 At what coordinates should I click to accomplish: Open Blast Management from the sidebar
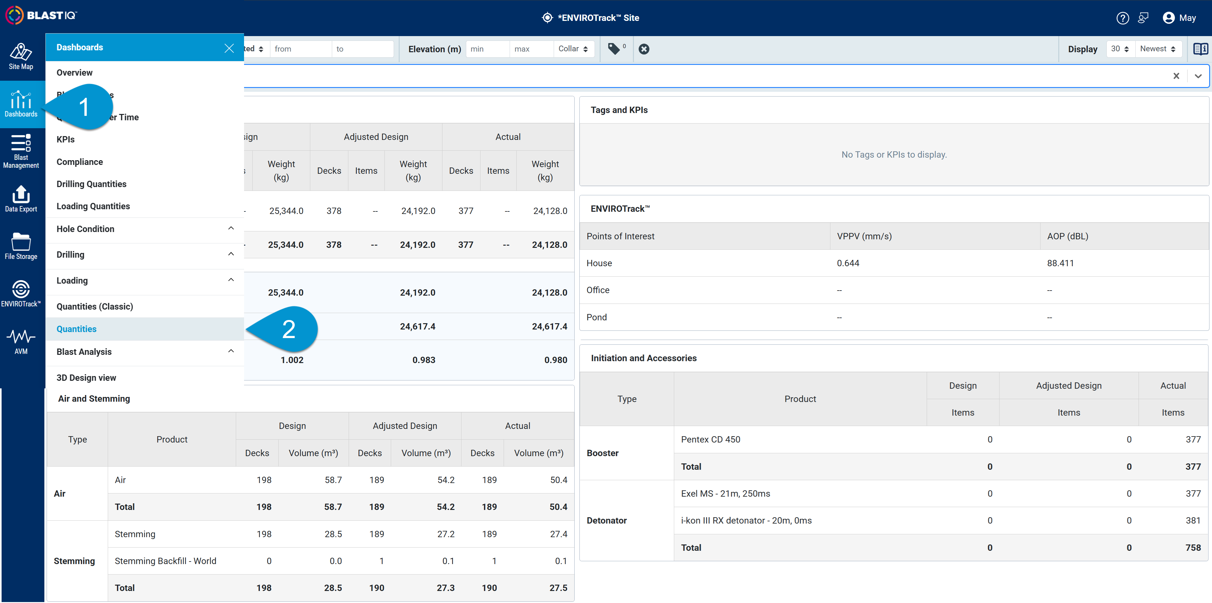(21, 151)
